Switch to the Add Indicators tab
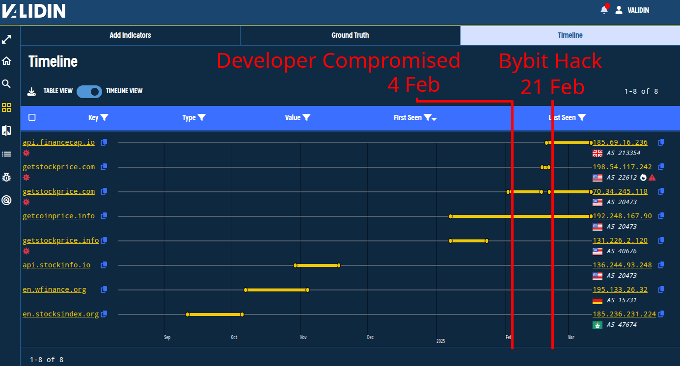 tap(130, 35)
